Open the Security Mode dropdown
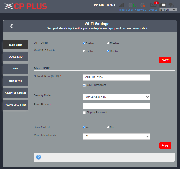Viewport: 180px width, 169px height. 116,97
